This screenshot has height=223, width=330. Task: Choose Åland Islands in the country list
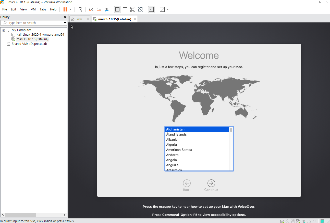click(x=197, y=135)
